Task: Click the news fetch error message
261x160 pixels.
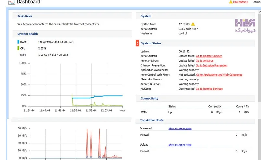Action: click(x=58, y=24)
